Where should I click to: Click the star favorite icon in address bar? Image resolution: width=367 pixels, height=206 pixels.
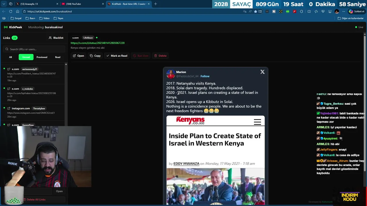(255, 11)
